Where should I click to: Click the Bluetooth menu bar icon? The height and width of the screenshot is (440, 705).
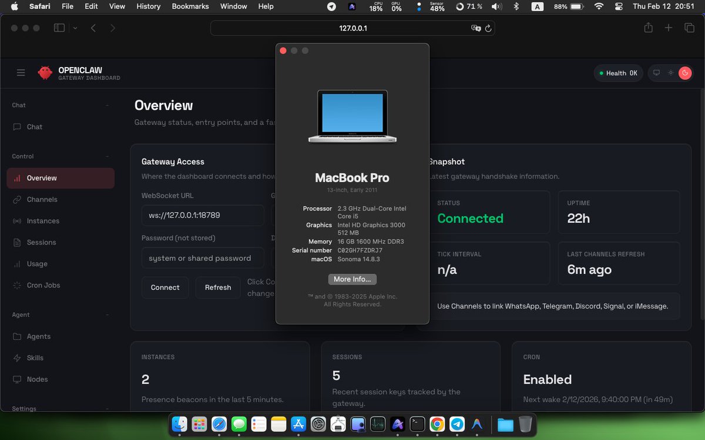tap(516, 6)
